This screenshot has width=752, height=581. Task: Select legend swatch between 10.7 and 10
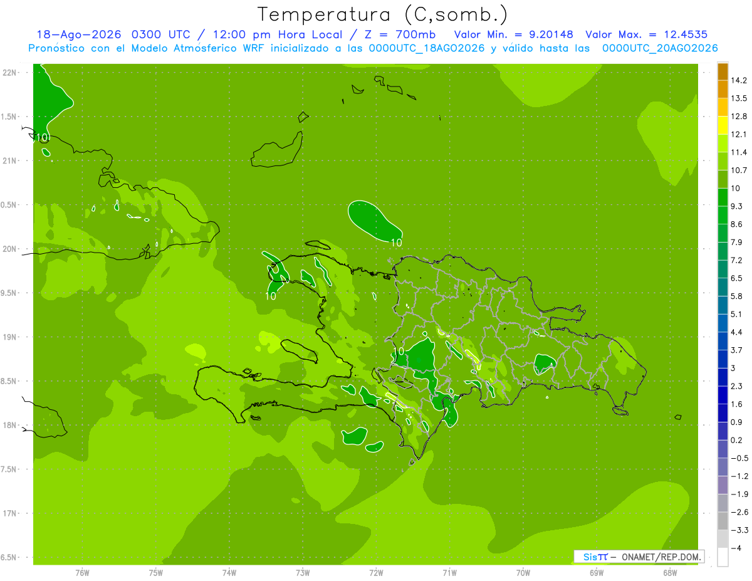click(x=723, y=179)
